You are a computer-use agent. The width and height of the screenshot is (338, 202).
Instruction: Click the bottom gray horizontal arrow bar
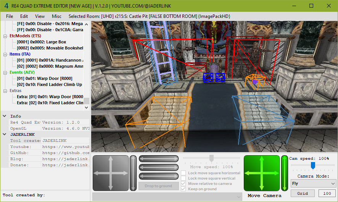click(x=159, y=176)
